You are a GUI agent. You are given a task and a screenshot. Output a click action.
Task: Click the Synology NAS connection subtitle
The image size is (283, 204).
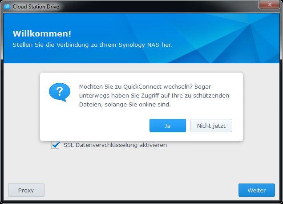pos(92,45)
